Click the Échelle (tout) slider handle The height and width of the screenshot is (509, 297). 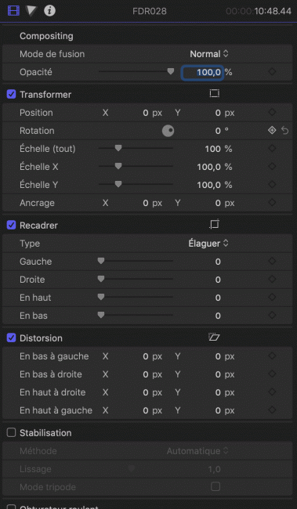[x=118, y=148]
